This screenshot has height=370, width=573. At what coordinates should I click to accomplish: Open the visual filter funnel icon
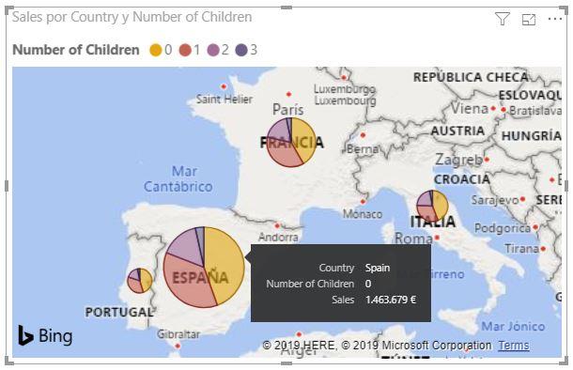click(x=503, y=18)
